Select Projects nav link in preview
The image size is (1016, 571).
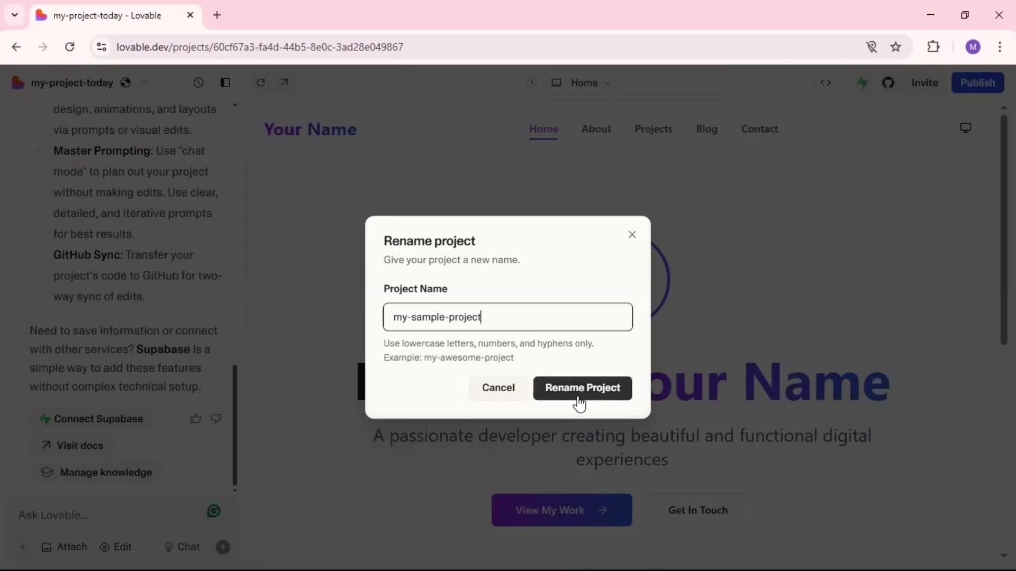(x=653, y=129)
